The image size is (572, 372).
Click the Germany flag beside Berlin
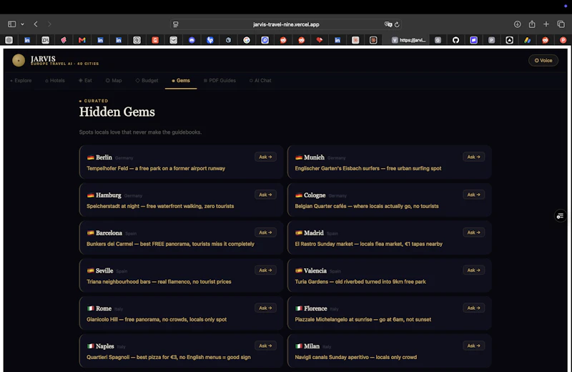[91, 157]
